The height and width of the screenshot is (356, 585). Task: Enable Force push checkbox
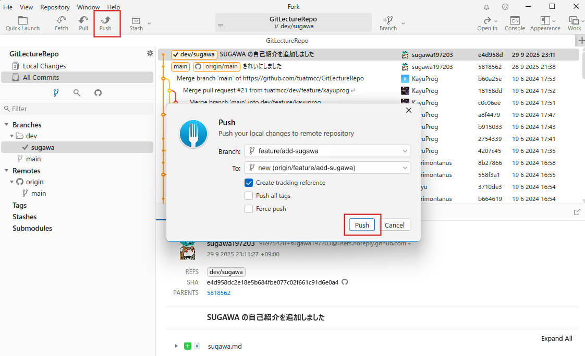point(249,209)
